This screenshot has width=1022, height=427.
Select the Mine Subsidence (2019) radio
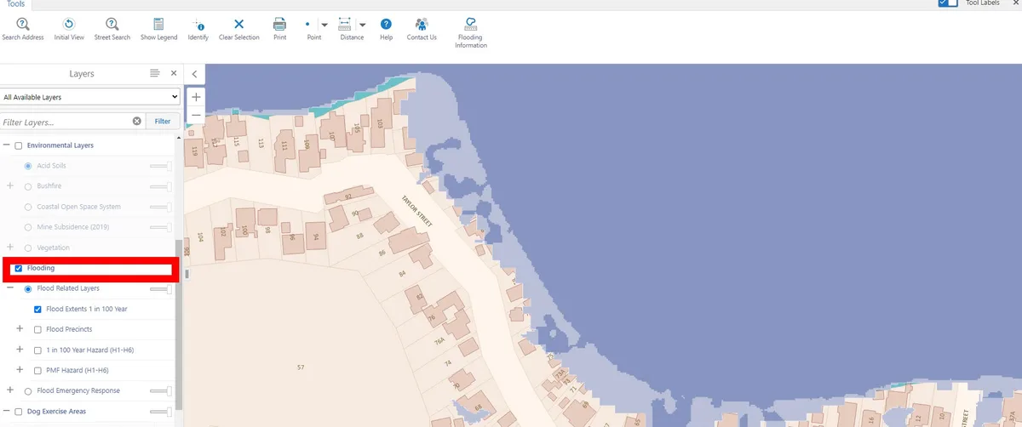click(x=28, y=227)
